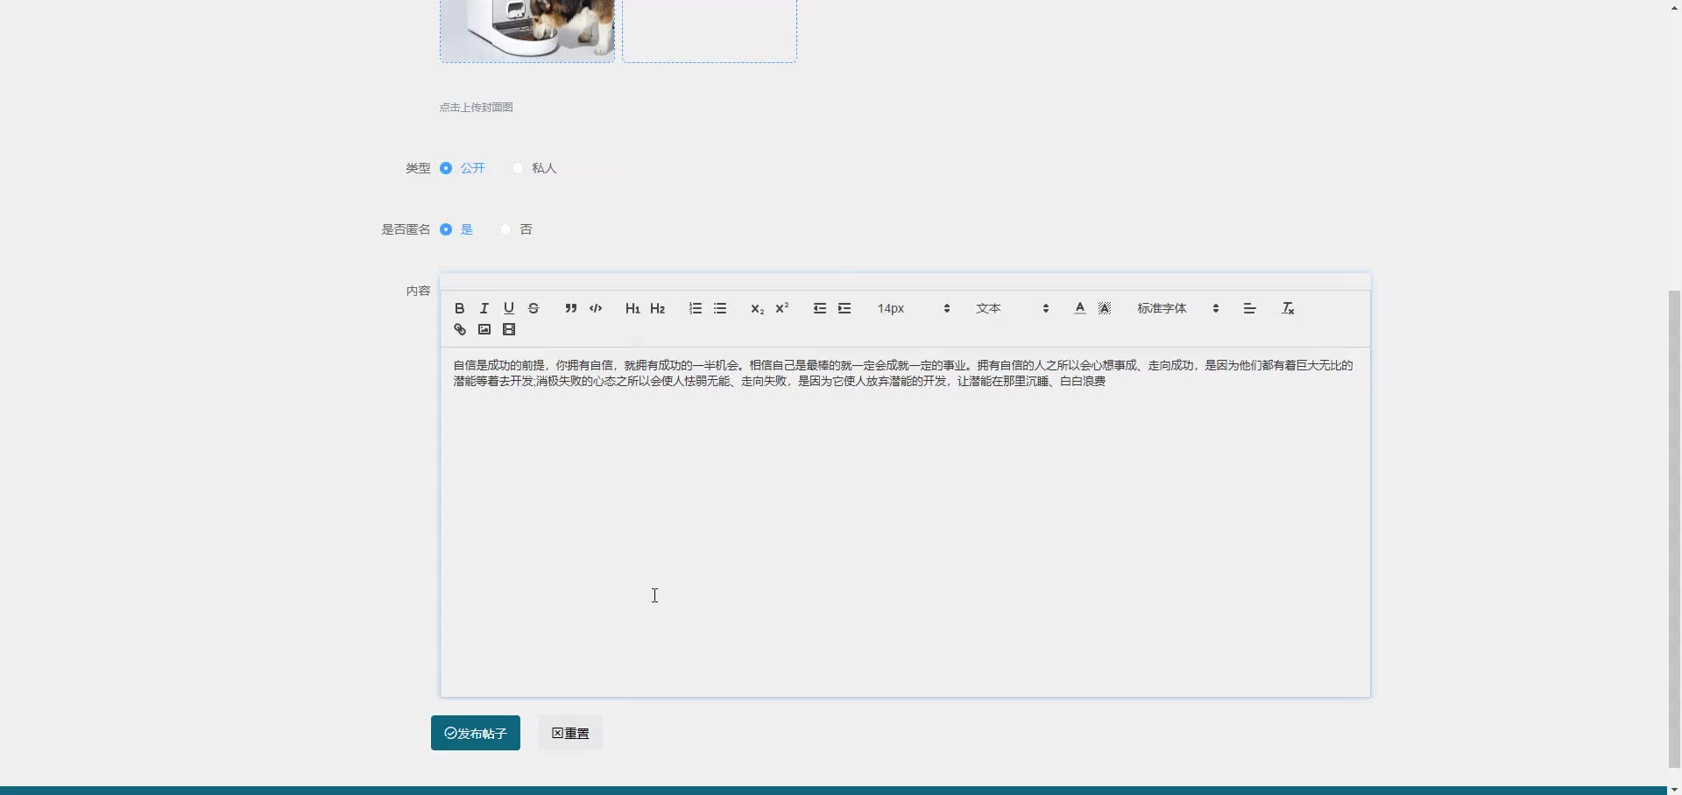The height and width of the screenshot is (795, 1682).
Task: Clear formatting with the Tx icon
Action: pos(1288,308)
